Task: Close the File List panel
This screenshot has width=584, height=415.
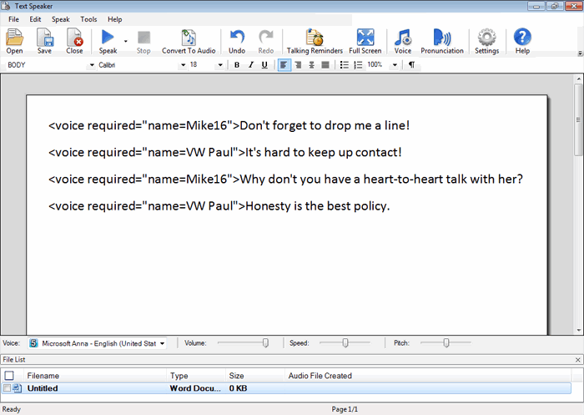Action: pos(578,359)
